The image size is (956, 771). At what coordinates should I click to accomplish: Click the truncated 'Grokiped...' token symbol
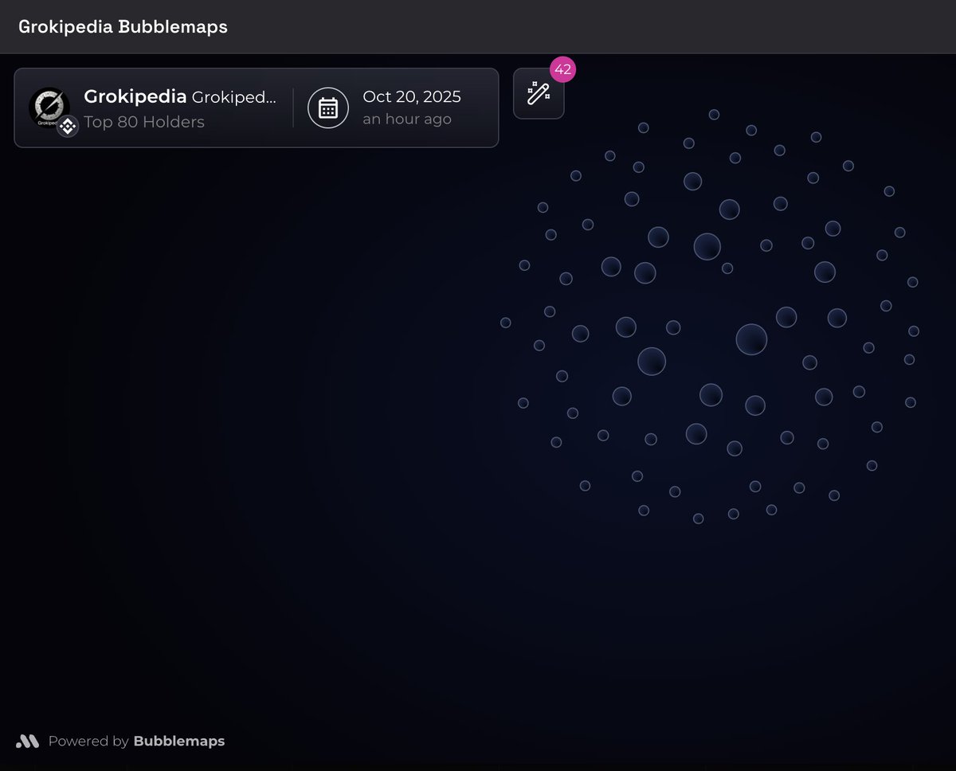[x=234, y=97]
